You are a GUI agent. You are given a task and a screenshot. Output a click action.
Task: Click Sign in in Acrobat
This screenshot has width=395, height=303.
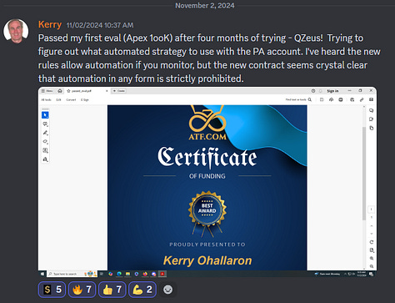(332, 91)
